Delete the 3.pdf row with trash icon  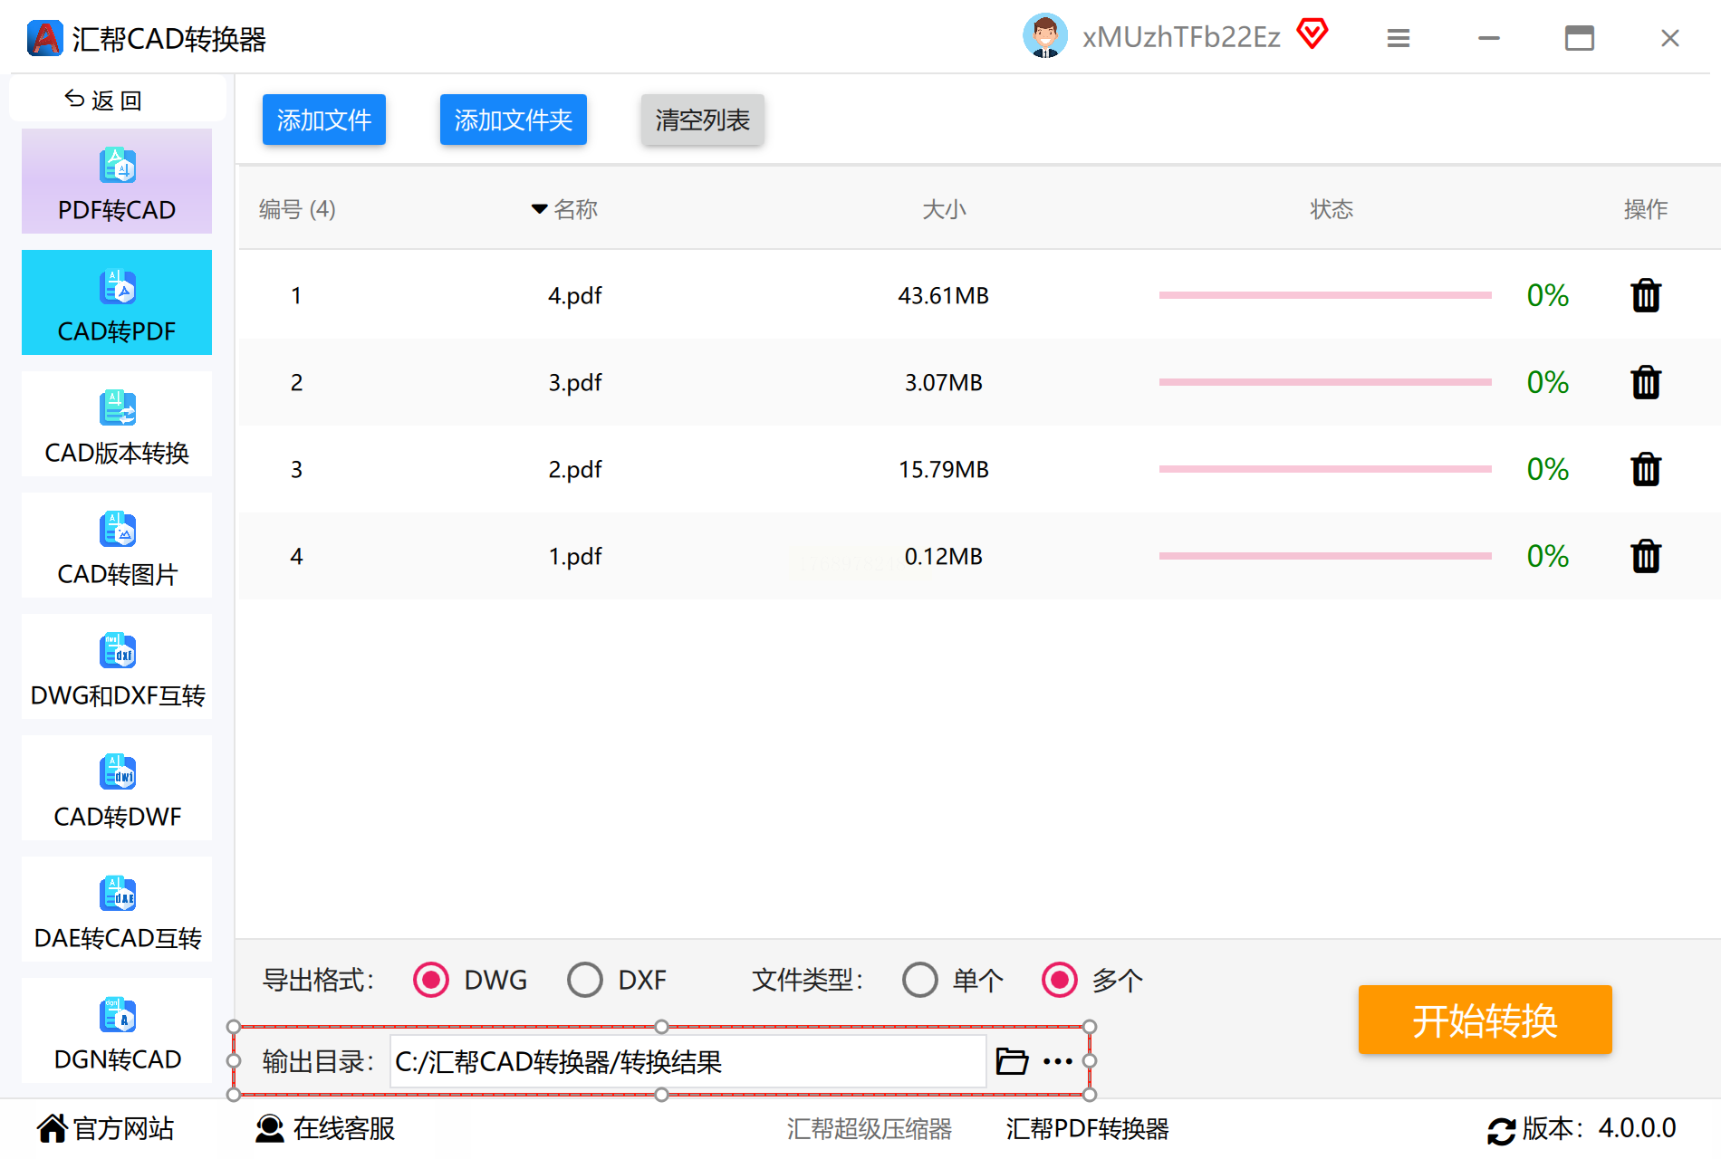pyautogui.click(x=1645, y=382)
